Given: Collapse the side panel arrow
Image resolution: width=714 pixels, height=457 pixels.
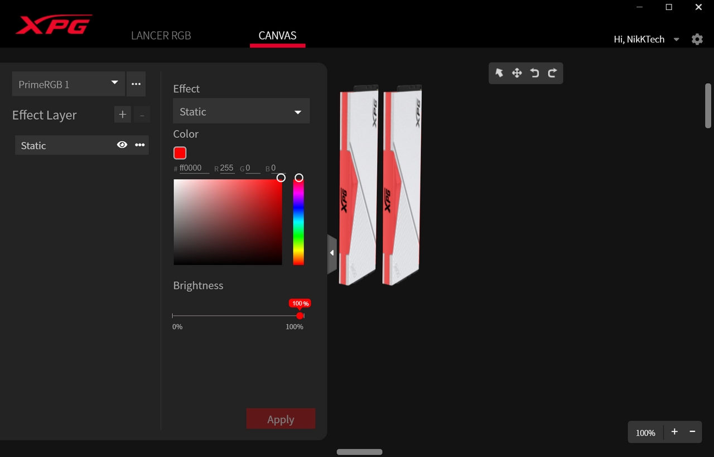Looking at the screenshot, I should pyautogui.click(x=332, y=253).
